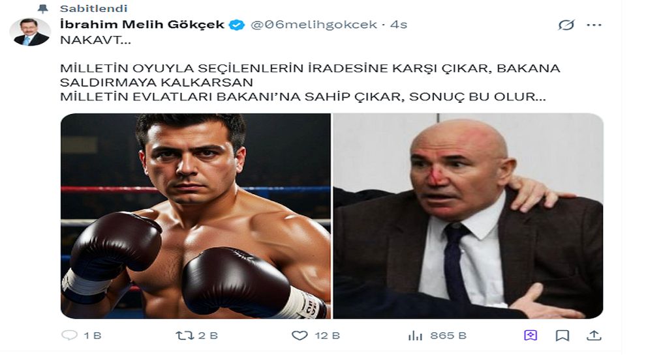This screenshot has height=355, width=646.
Task: Open the boxer image on the left
Action: 196,216
